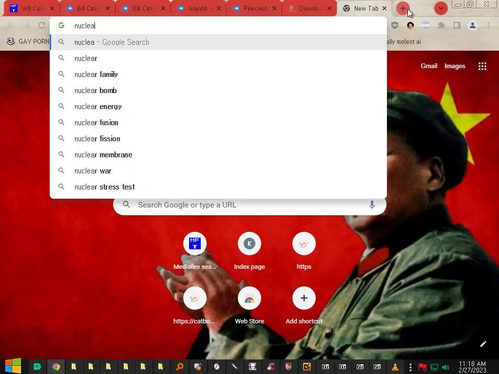Click the Chrome icon in the taskbar
This screenshot has width=499, height=374.
click(56, 367)
